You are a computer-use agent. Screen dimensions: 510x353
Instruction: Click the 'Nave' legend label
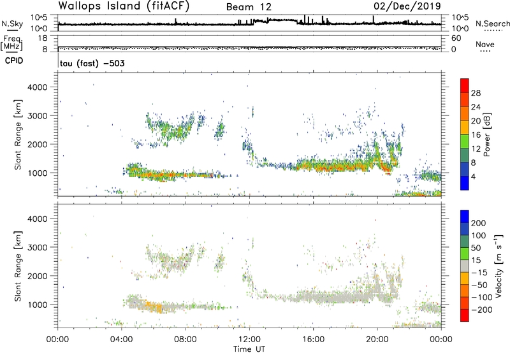tap(485, 45)
